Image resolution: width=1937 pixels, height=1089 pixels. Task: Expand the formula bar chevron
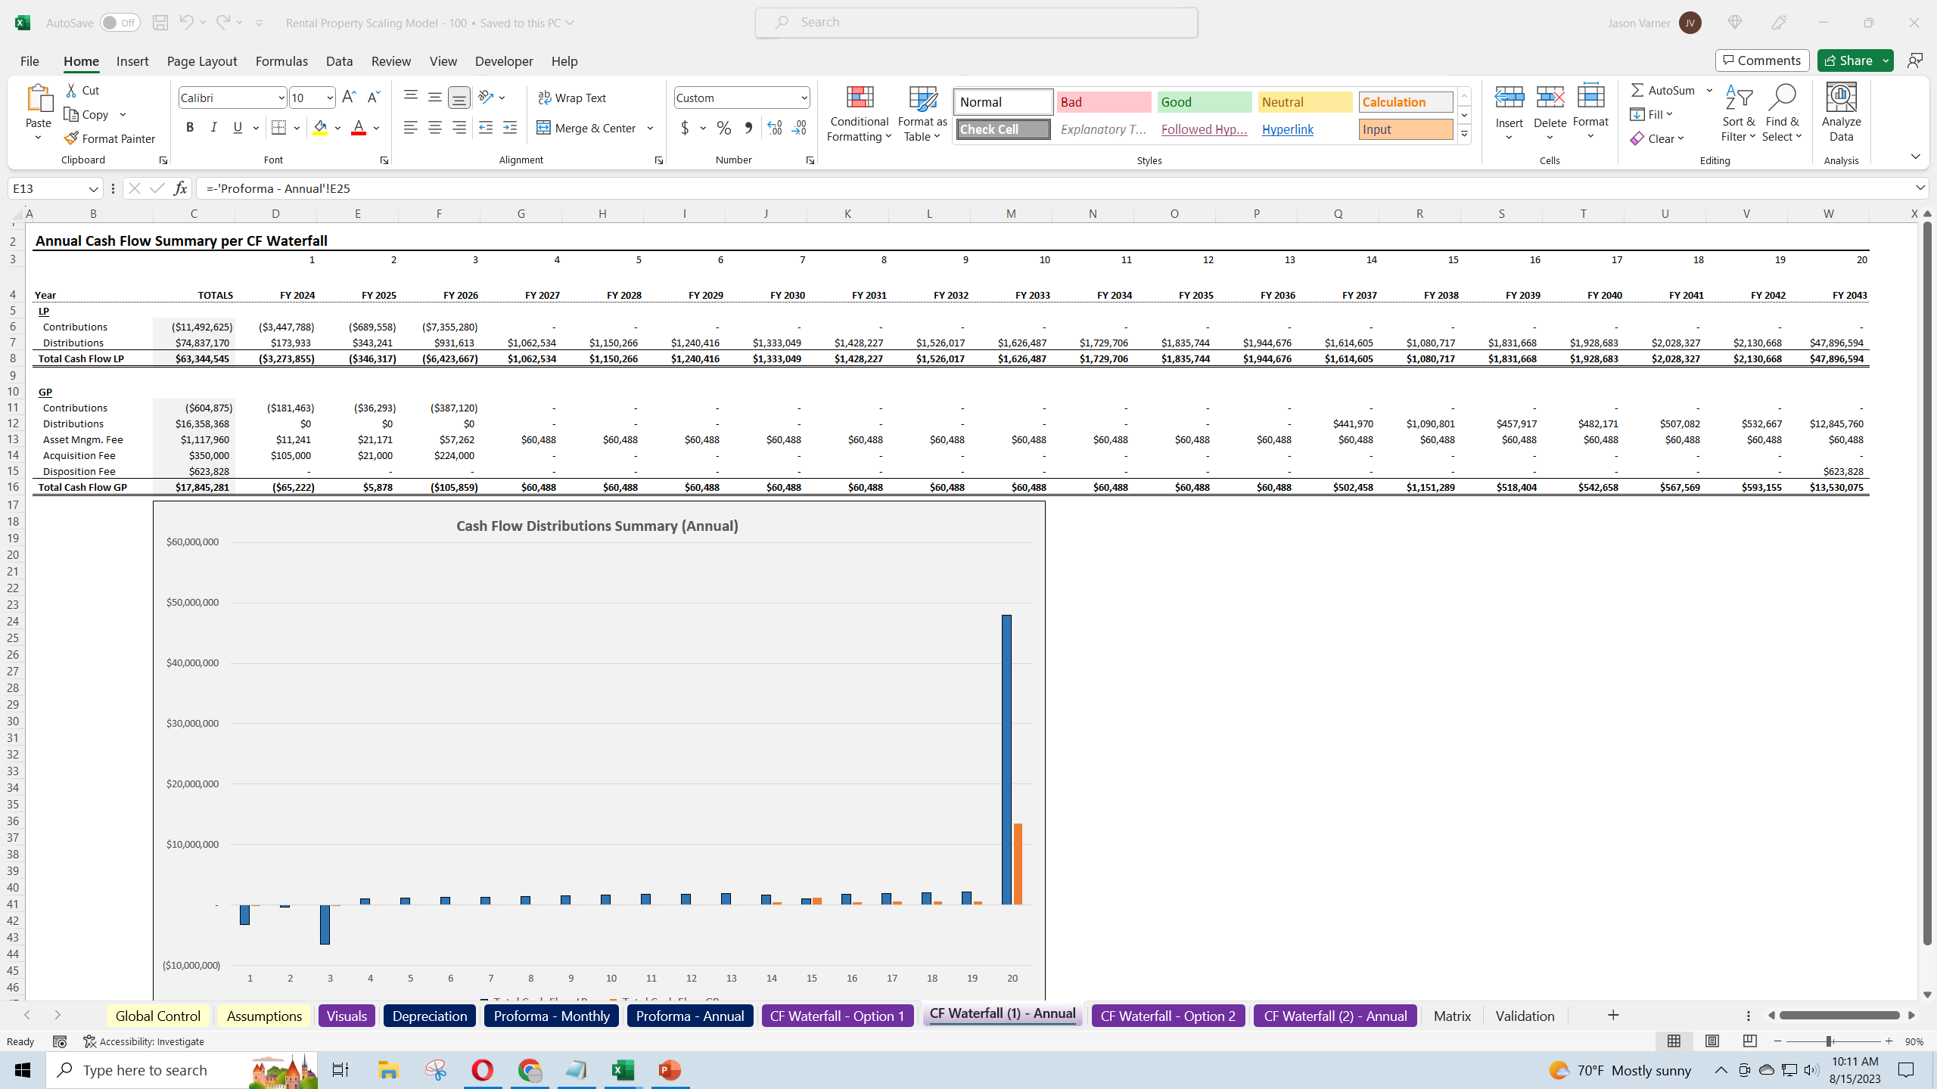[x=1920, y=188]
